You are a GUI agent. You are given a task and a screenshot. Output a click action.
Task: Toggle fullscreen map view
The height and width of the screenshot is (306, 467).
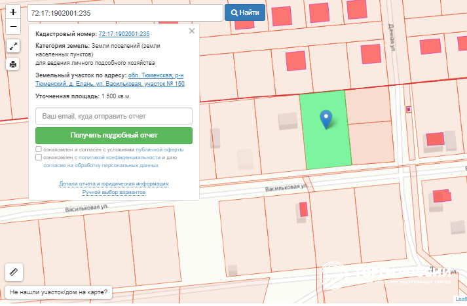14,46
